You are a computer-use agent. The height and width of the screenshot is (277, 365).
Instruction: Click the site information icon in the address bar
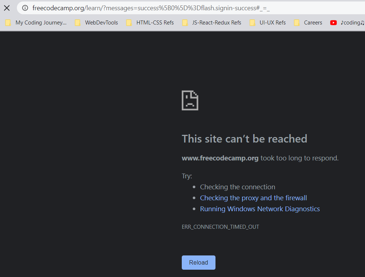[24, 7]
